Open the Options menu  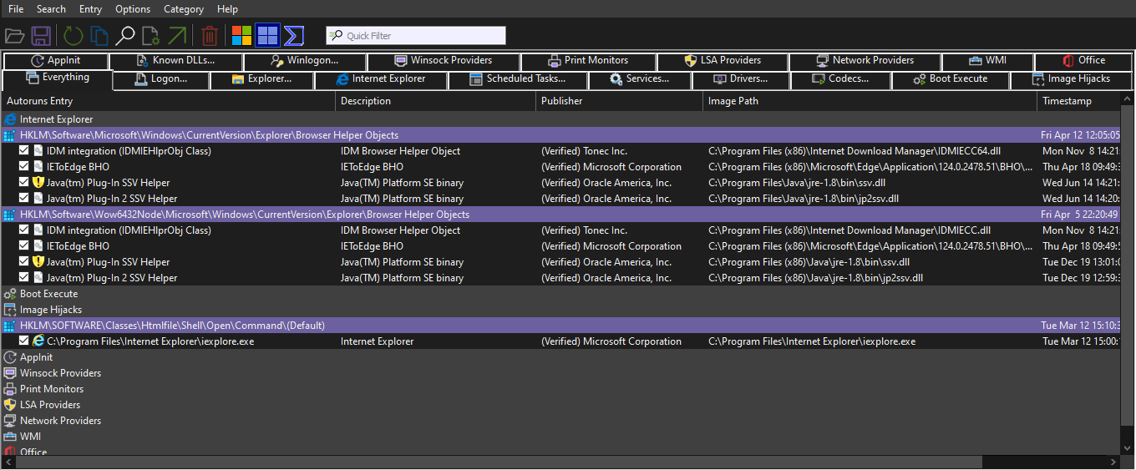click(x=133, y=9)
